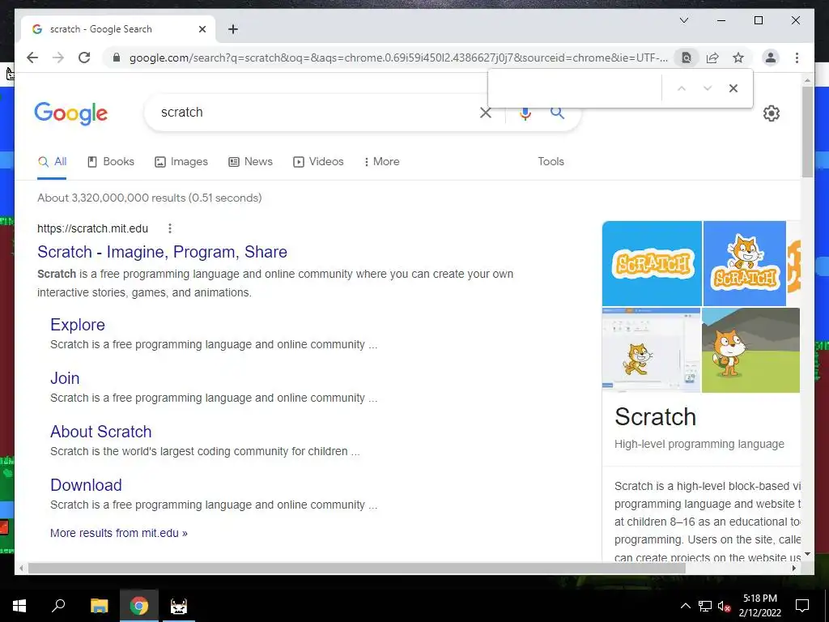Open the tab search chevron in title bar
The image size is (829, 622).
(x=683, y=20)
